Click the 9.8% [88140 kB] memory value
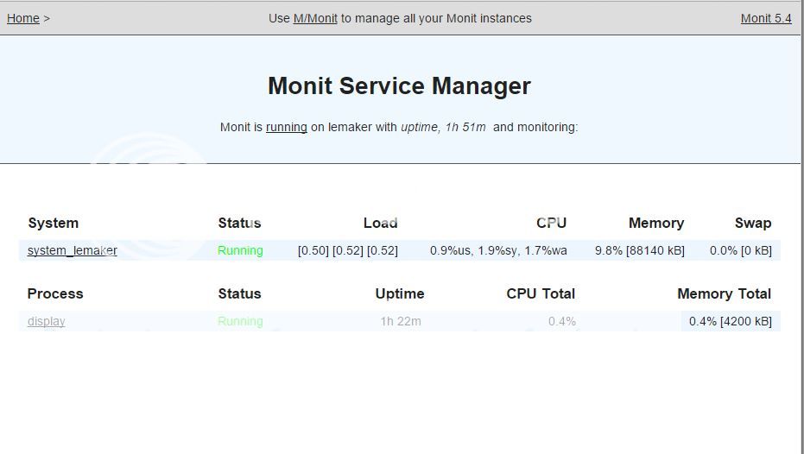804x454 pixels. click(640, 250)
